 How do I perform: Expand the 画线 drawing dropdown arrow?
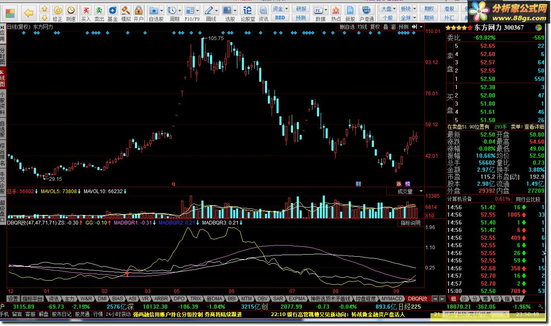point(217,10)
